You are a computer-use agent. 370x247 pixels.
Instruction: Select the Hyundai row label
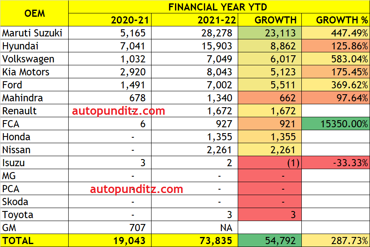pos(34,46)
